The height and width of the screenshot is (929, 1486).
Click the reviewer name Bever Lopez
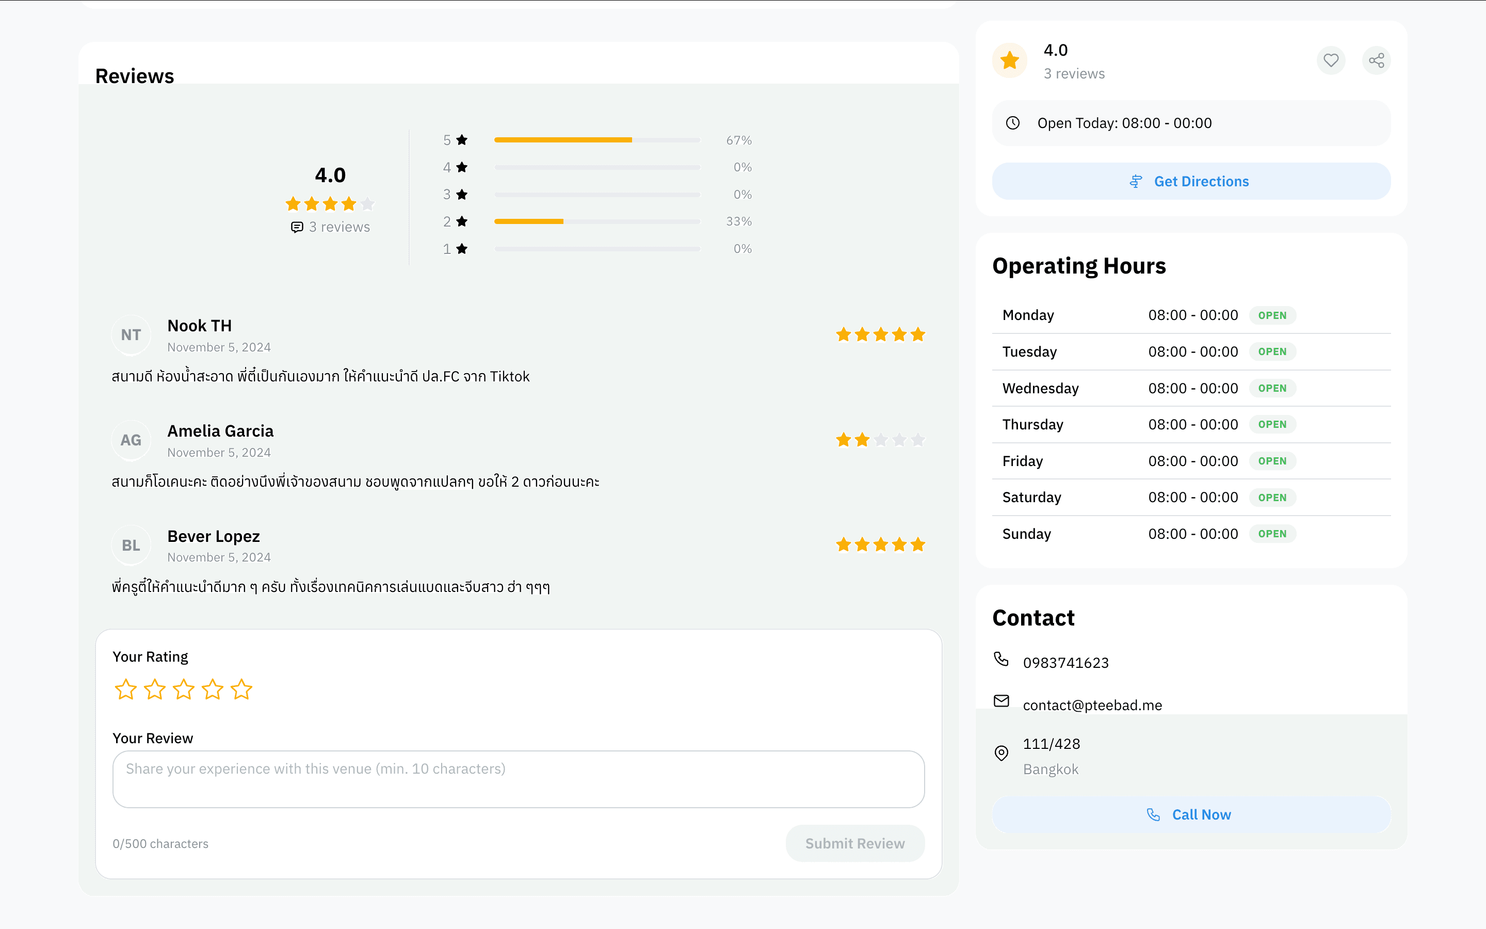tap(214, 536)
